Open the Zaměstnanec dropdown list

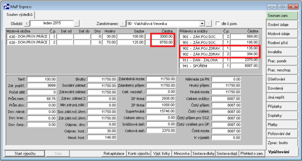click(202, 24)
